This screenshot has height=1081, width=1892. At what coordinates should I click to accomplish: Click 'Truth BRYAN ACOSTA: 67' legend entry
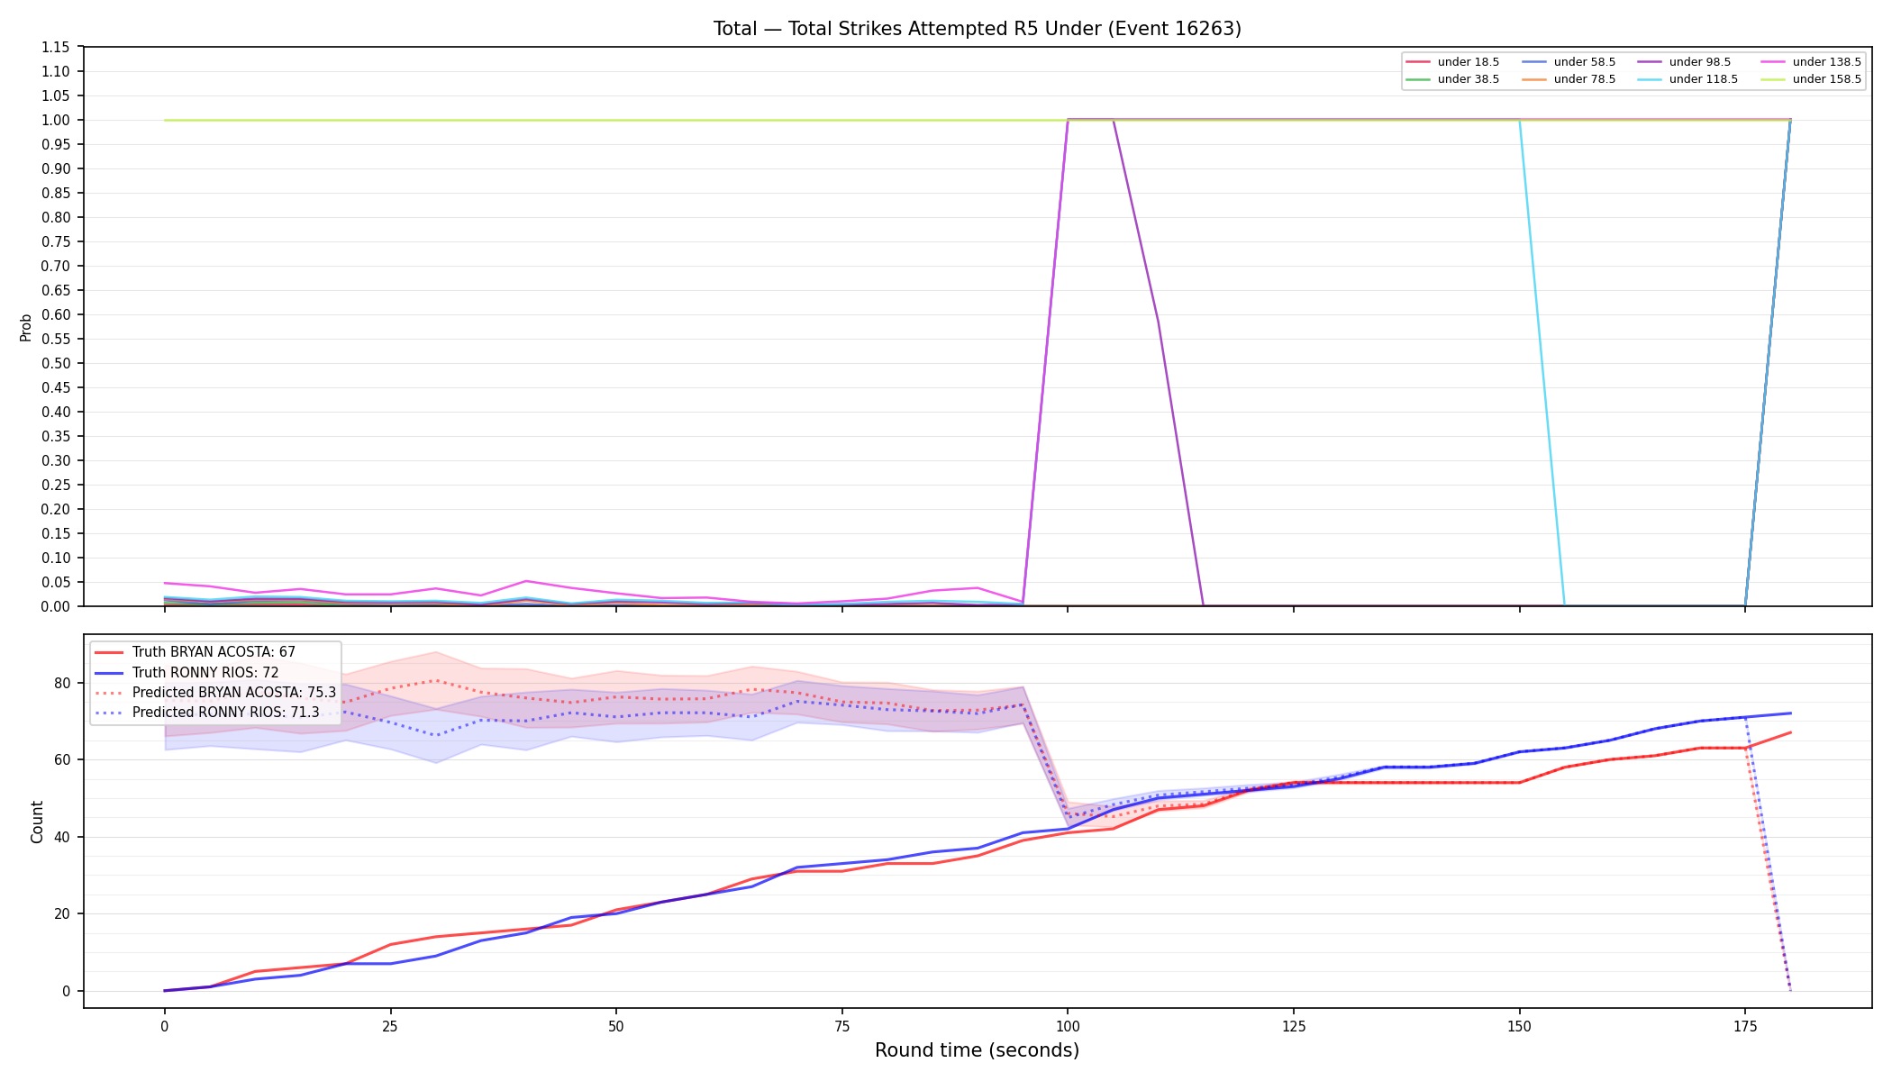click(195, 652)
